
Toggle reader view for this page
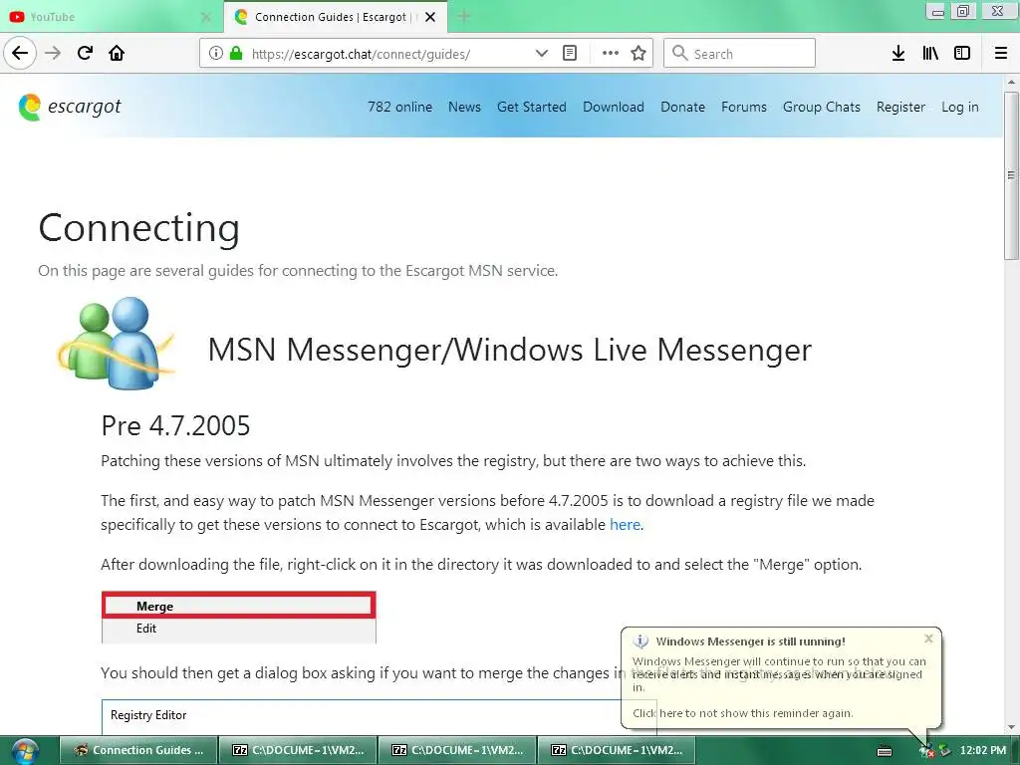tap(570, 53)
